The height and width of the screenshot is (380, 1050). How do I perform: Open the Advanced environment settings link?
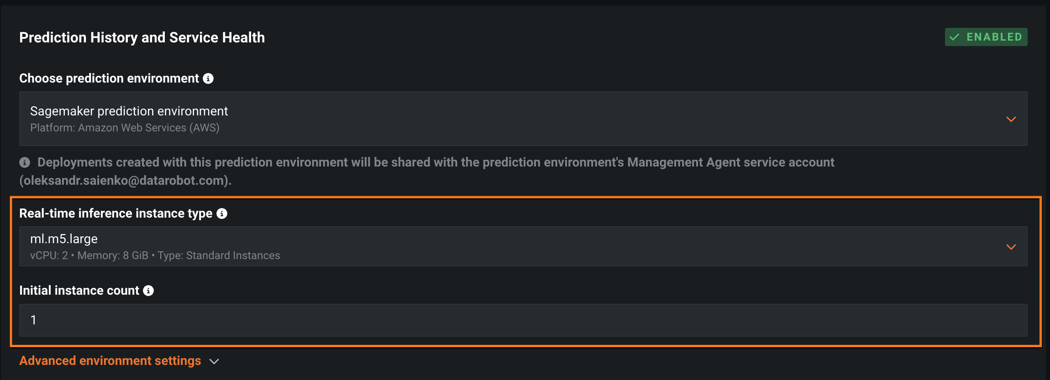point(110,361)
